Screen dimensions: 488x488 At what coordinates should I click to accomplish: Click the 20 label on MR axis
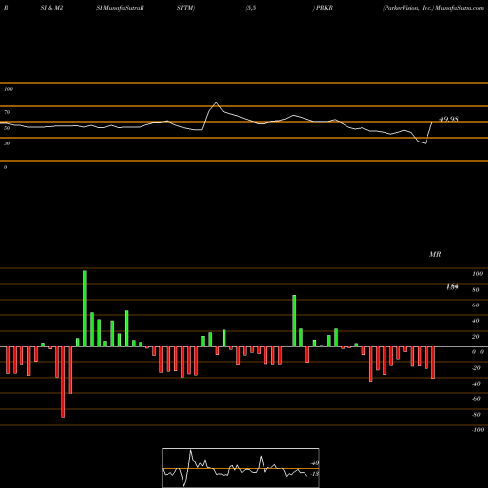476,337
